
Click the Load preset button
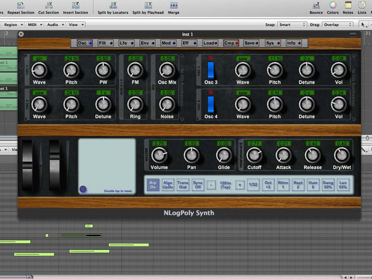(210, 43)
